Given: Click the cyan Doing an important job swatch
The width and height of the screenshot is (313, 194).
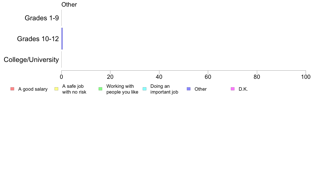Looking at the screenshot, I should tap(145, 89).
